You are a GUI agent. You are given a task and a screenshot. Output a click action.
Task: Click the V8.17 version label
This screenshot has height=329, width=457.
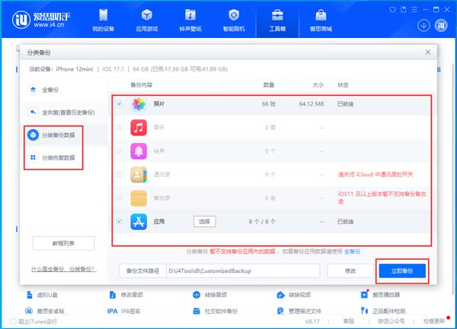coord(312,321)
